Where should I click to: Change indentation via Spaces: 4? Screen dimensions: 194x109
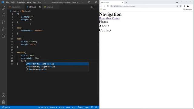[53, 107]
